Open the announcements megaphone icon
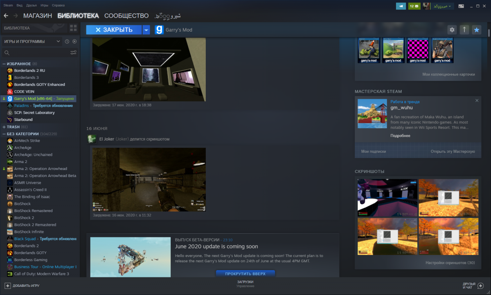 (401, 6)
